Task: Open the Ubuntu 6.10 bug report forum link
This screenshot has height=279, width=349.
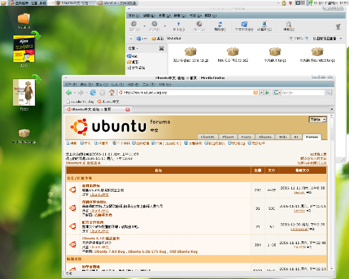Action: [101, 238]
